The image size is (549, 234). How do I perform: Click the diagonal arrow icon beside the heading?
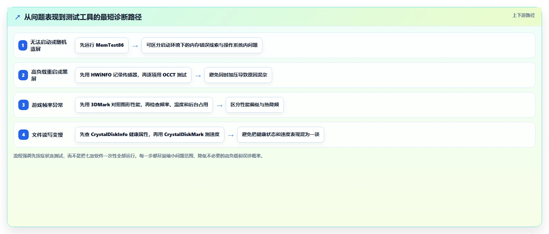[18, 17]
